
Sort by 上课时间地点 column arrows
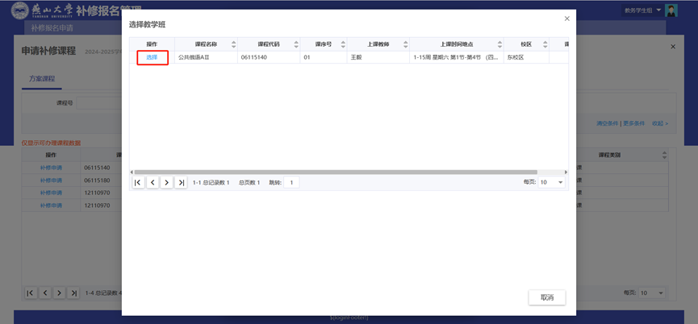pos(499,44)
